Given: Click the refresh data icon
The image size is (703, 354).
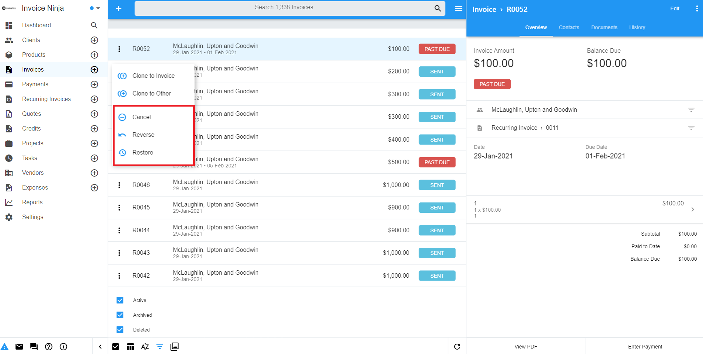Looking at the screenshot, I should [457, 347].
